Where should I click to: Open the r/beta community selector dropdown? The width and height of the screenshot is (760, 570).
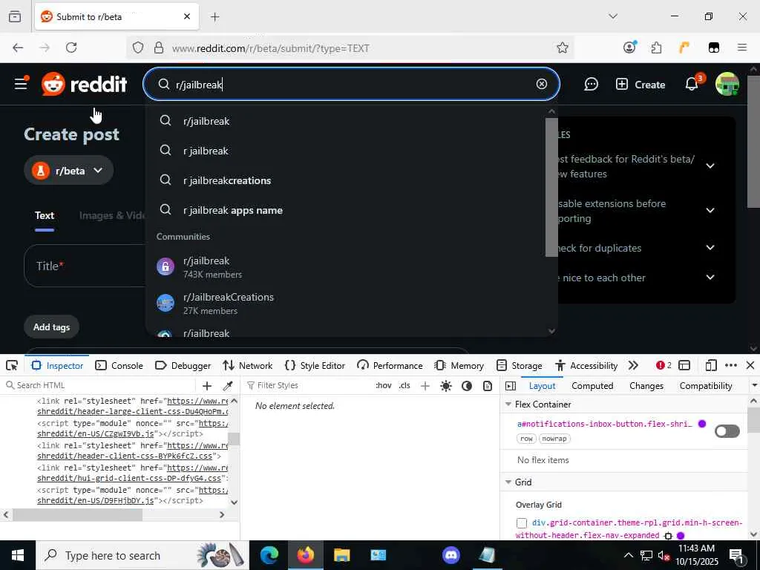point(69,171)
